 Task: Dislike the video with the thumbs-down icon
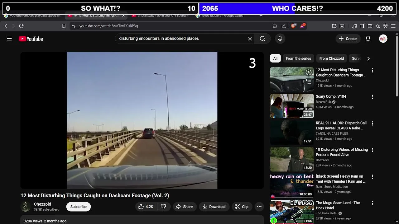coord(163,207)
